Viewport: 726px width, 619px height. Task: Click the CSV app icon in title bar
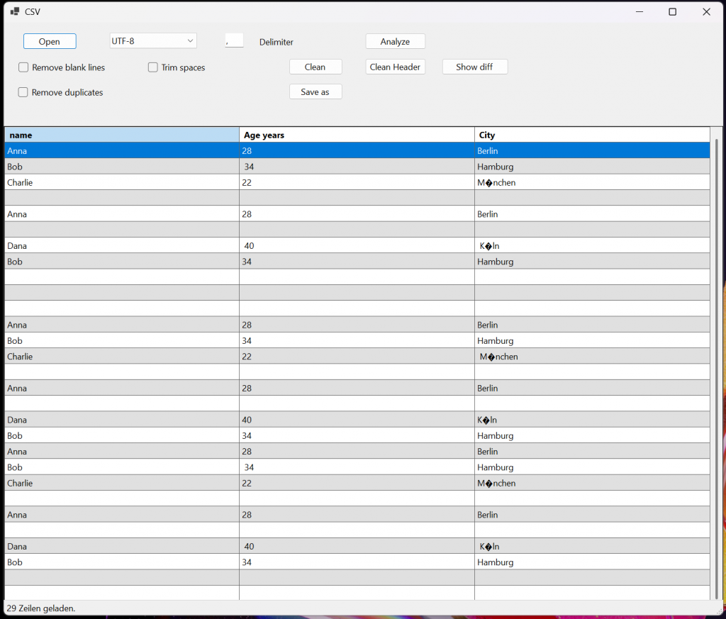tap(14, 11)
